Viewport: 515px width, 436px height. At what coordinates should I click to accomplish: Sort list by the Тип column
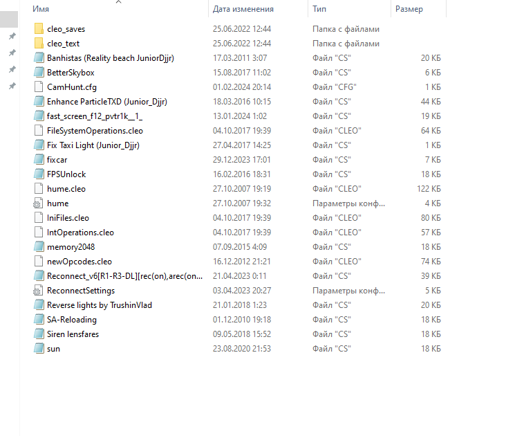click(319, 9)
